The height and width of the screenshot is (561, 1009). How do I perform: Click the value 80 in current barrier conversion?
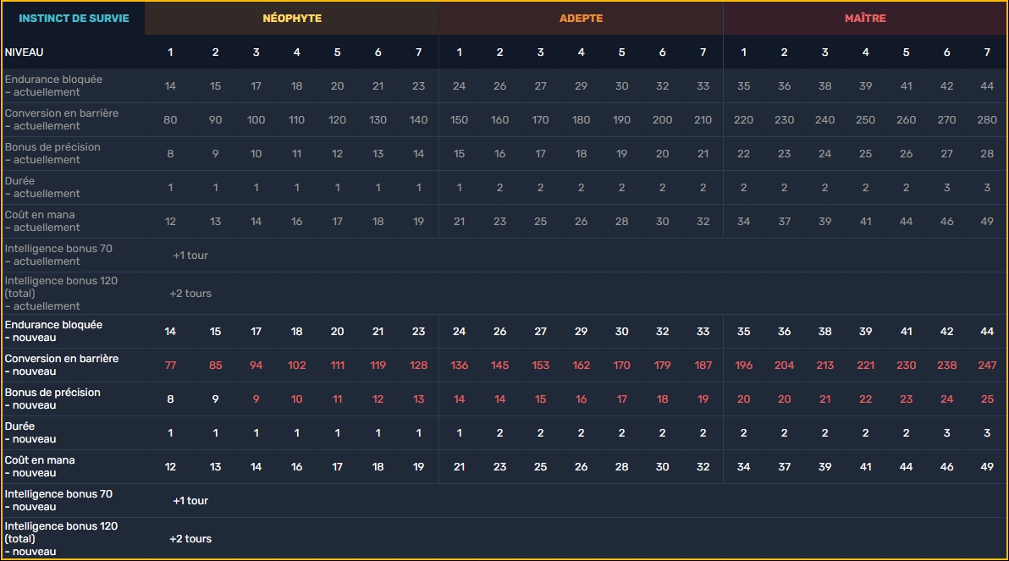(x=170, y=119)
